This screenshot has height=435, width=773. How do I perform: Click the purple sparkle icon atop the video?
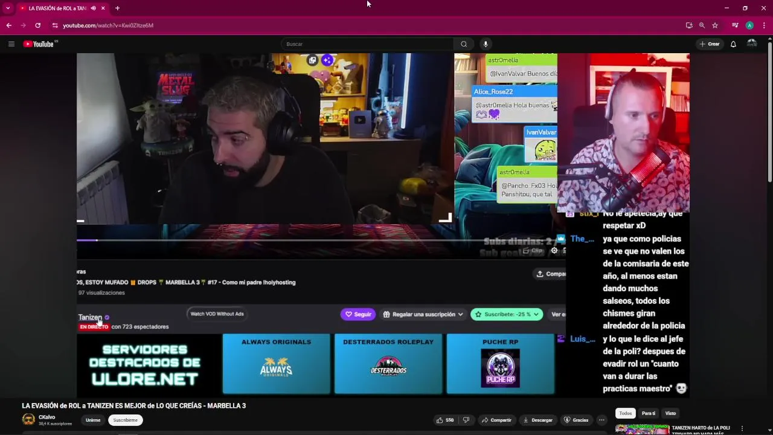(x=327, y=60)
